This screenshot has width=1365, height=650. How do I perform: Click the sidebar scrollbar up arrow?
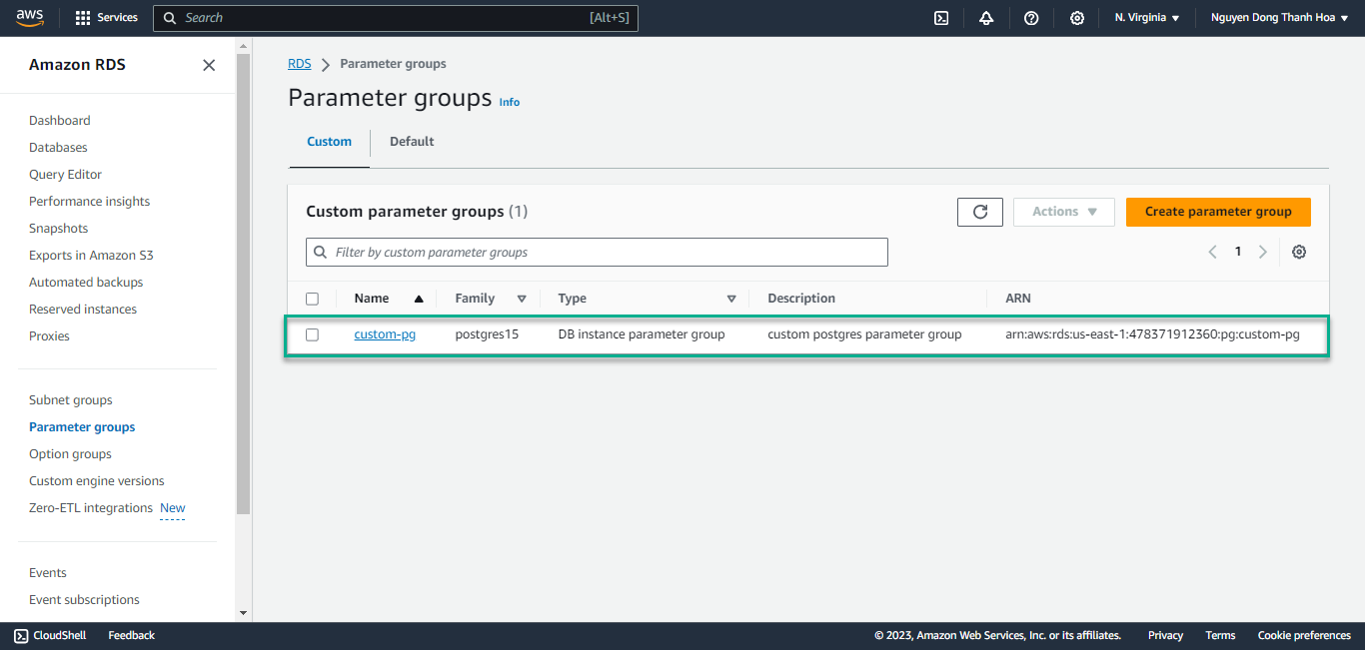coord(243,45)
